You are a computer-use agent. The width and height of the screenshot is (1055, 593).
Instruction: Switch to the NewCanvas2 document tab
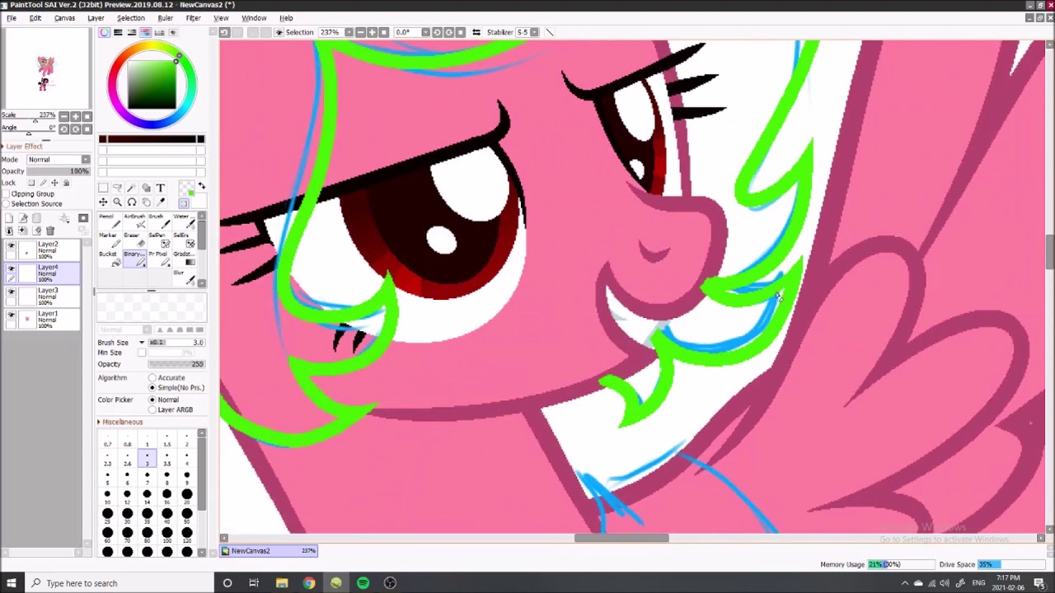click(269, 551)
